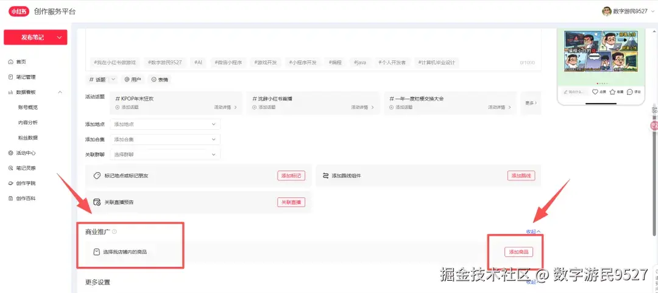The height and width of the screenshot is (293, 658).
Task: Click the heart 点赞 icon in preview
Action: [595, 91]
